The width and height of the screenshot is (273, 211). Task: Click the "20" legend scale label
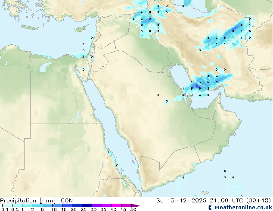[74, 209]
